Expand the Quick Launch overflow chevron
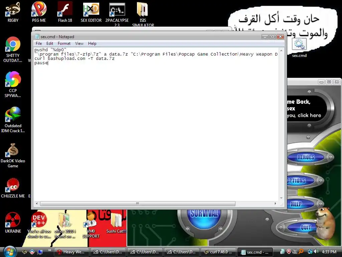The height and width of the screenshot is (257, 342). click(x=49, y=250)
